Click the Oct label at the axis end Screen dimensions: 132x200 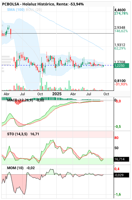pos(106,94)
